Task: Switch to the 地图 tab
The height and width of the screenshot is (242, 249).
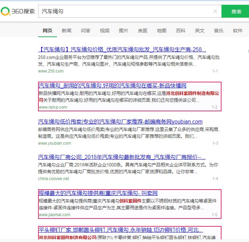Action: coord(162,31)
